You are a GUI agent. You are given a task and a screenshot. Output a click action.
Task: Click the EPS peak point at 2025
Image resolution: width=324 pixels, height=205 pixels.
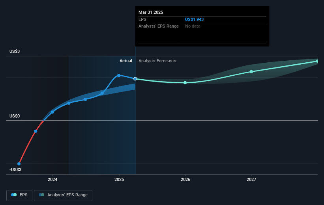pos(119,76)
